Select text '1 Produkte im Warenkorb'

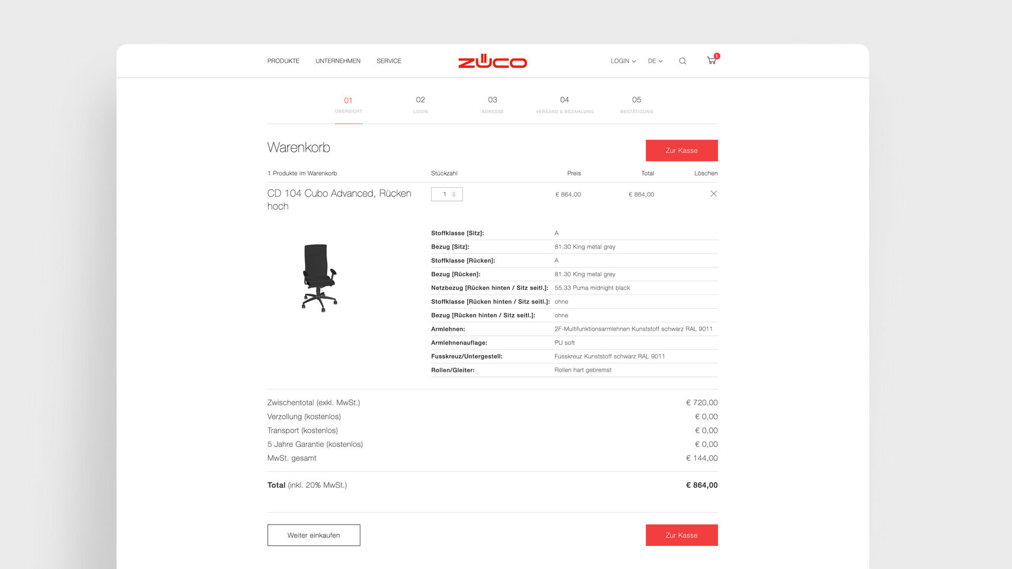(302, 174)
